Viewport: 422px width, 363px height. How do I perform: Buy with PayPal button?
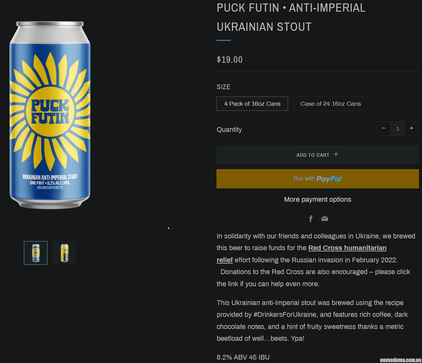point(317,179)
